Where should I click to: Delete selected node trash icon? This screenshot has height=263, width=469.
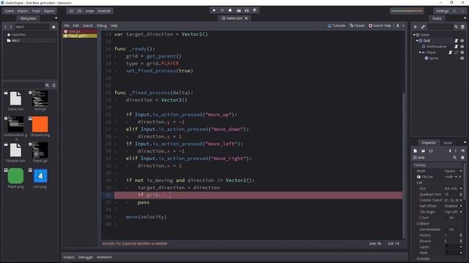462,27
